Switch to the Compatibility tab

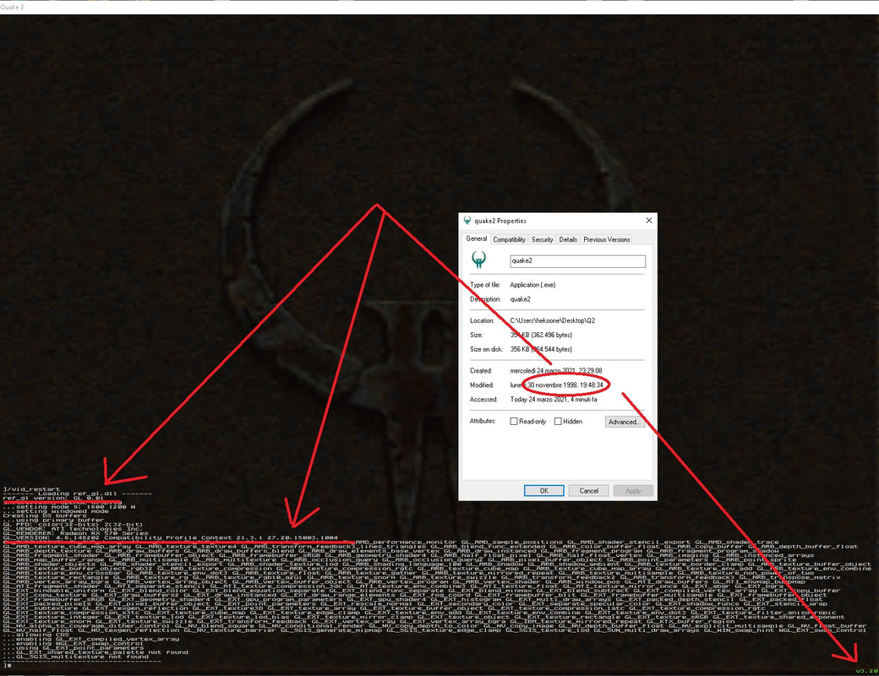tap(509, 239)
